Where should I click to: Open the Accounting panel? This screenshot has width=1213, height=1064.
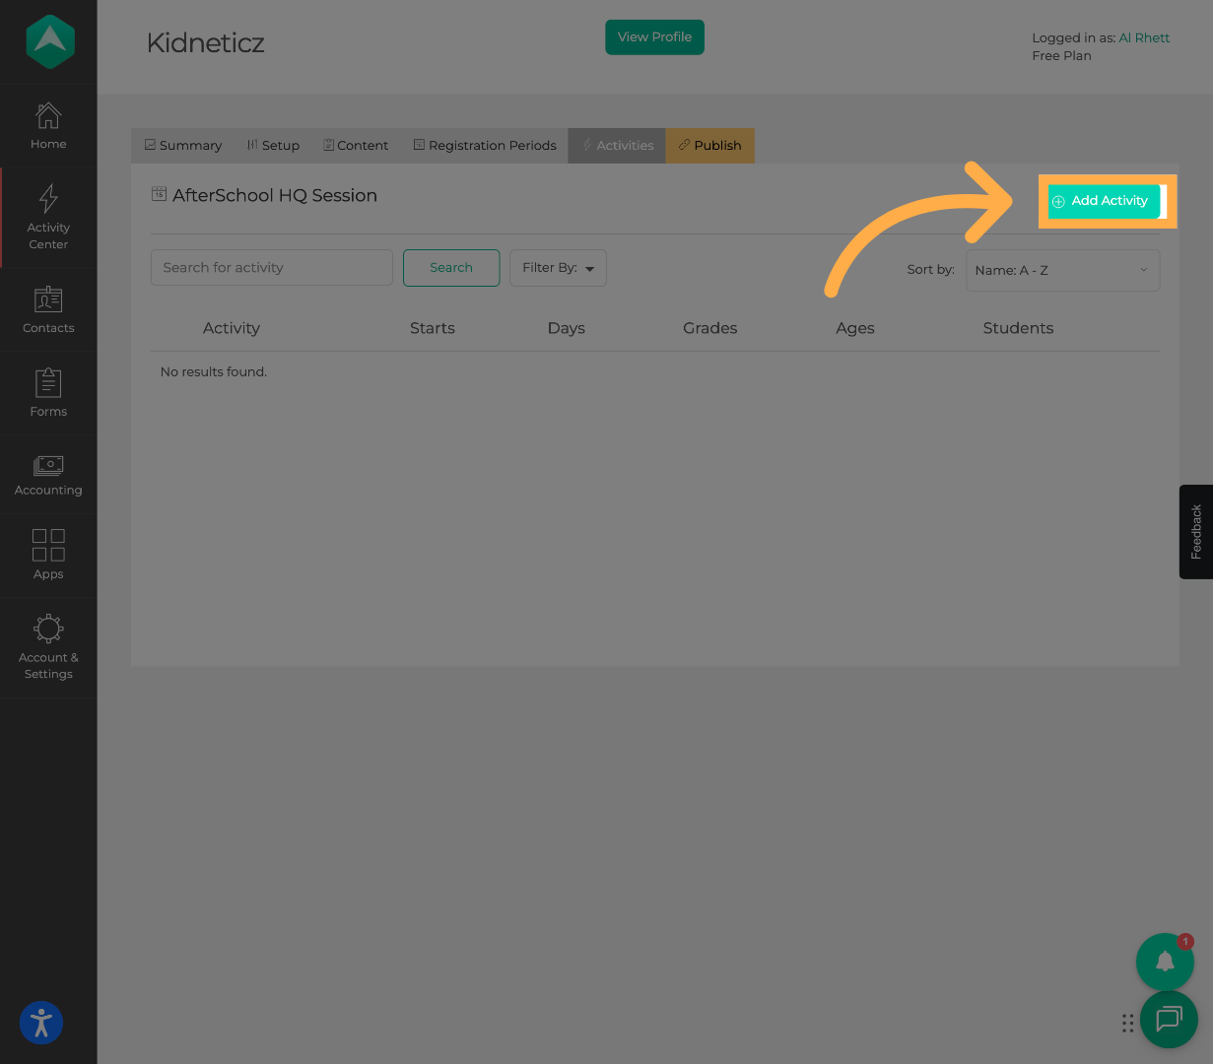(x=47, y=474)
